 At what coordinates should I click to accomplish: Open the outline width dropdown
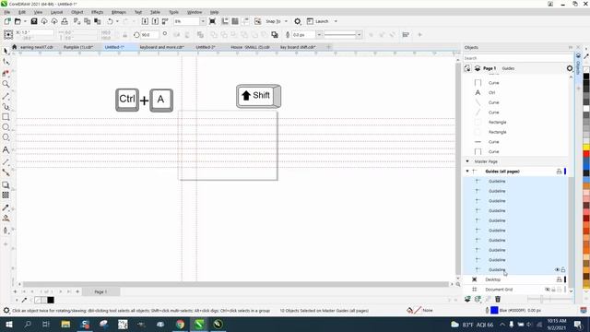click(319, 35)
